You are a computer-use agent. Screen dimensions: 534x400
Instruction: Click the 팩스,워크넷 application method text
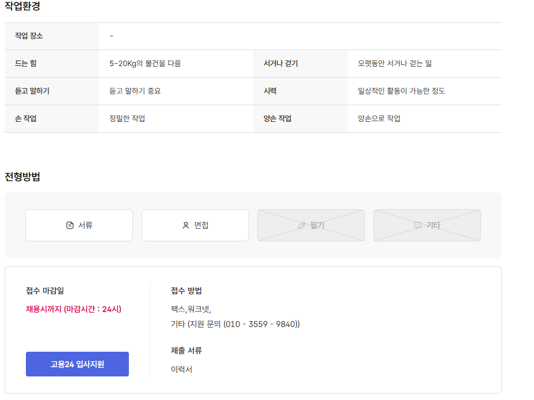pos(191,309)
